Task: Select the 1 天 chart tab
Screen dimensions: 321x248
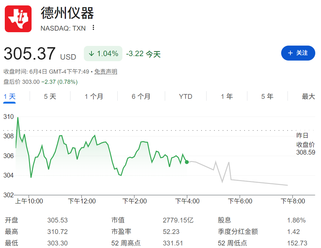Action: point(10,96)
